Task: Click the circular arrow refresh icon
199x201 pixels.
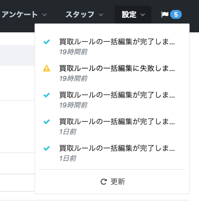Action: click(104, 182)
